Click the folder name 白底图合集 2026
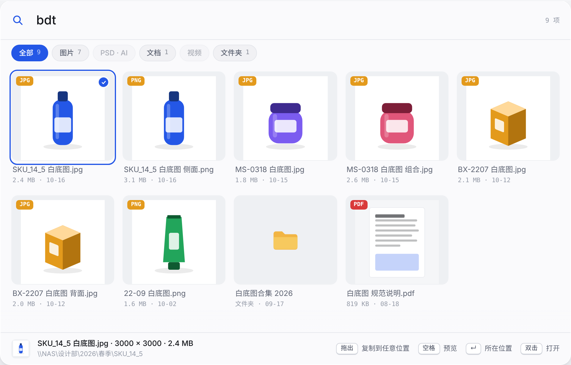 click(x=264, y=293)
